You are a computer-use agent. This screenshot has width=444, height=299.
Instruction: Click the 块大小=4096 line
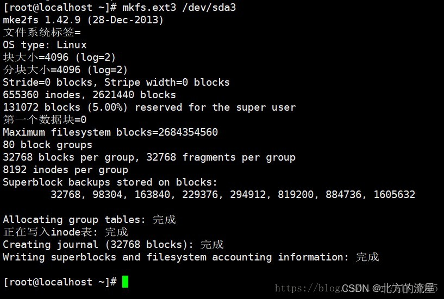click(59, 58)
